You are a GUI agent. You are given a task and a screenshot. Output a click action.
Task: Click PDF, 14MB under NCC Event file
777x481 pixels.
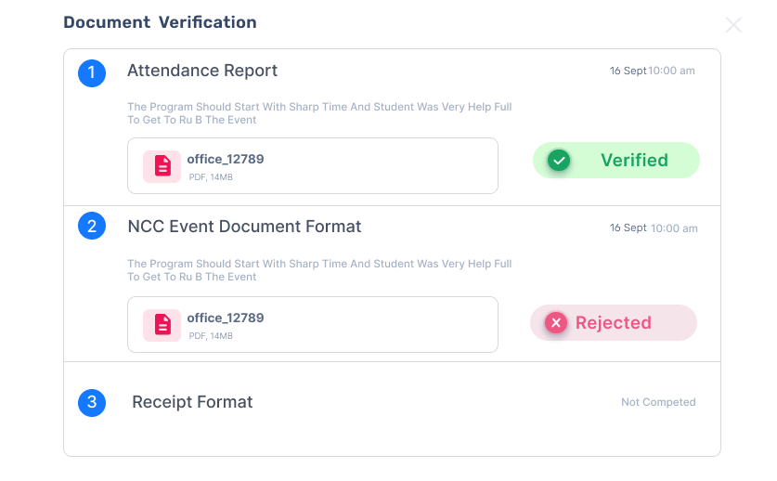click(211, 336)
